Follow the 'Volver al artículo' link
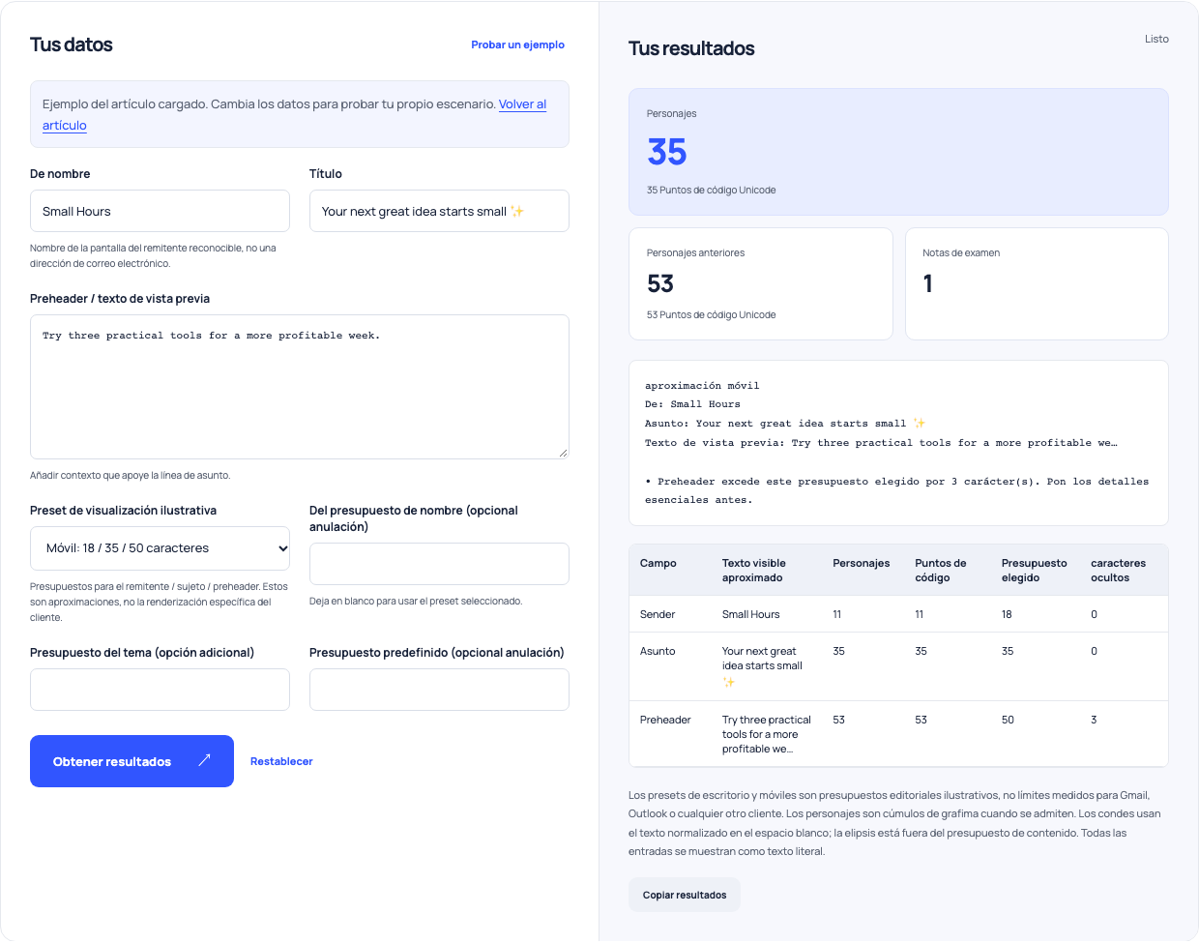The height and width of the screenshot is (943, 1199). (x=522, y=104)
